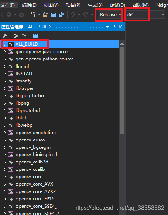168x215 pixels.
Task: Select the opencv_bioinspired project
Action: [36, 155]
